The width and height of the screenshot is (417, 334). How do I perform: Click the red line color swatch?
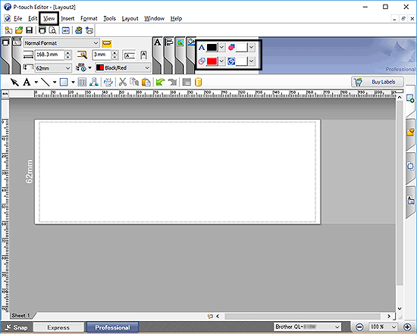[212, 61]
